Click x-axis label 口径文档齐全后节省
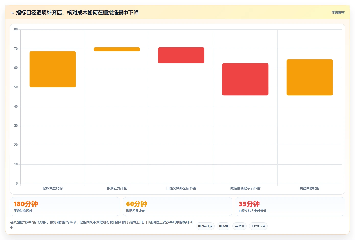 click(181, 188)
